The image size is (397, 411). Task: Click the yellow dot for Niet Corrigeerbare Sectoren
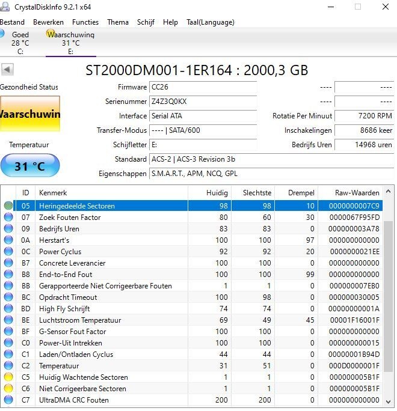(8, 388)
